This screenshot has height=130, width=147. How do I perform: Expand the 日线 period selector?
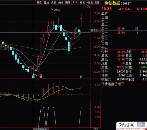pos(95,129)
